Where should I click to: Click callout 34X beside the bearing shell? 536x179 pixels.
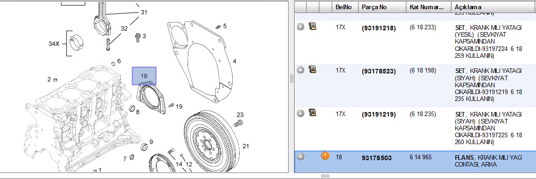click(54, 44)
